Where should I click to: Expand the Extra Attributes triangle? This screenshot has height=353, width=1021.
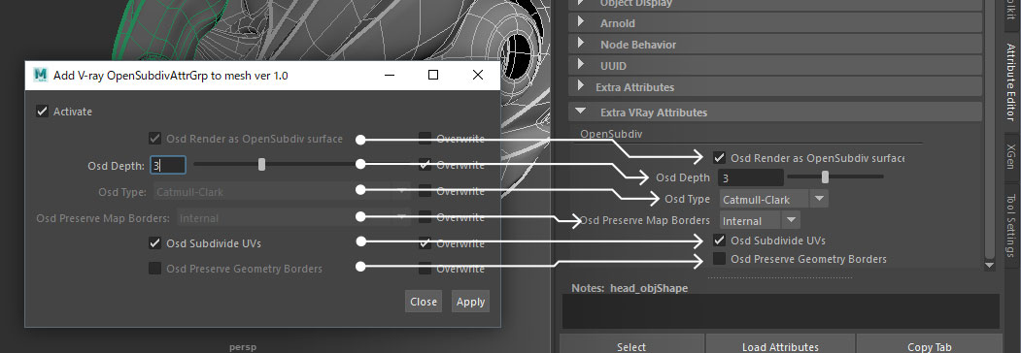pos(581,87)
